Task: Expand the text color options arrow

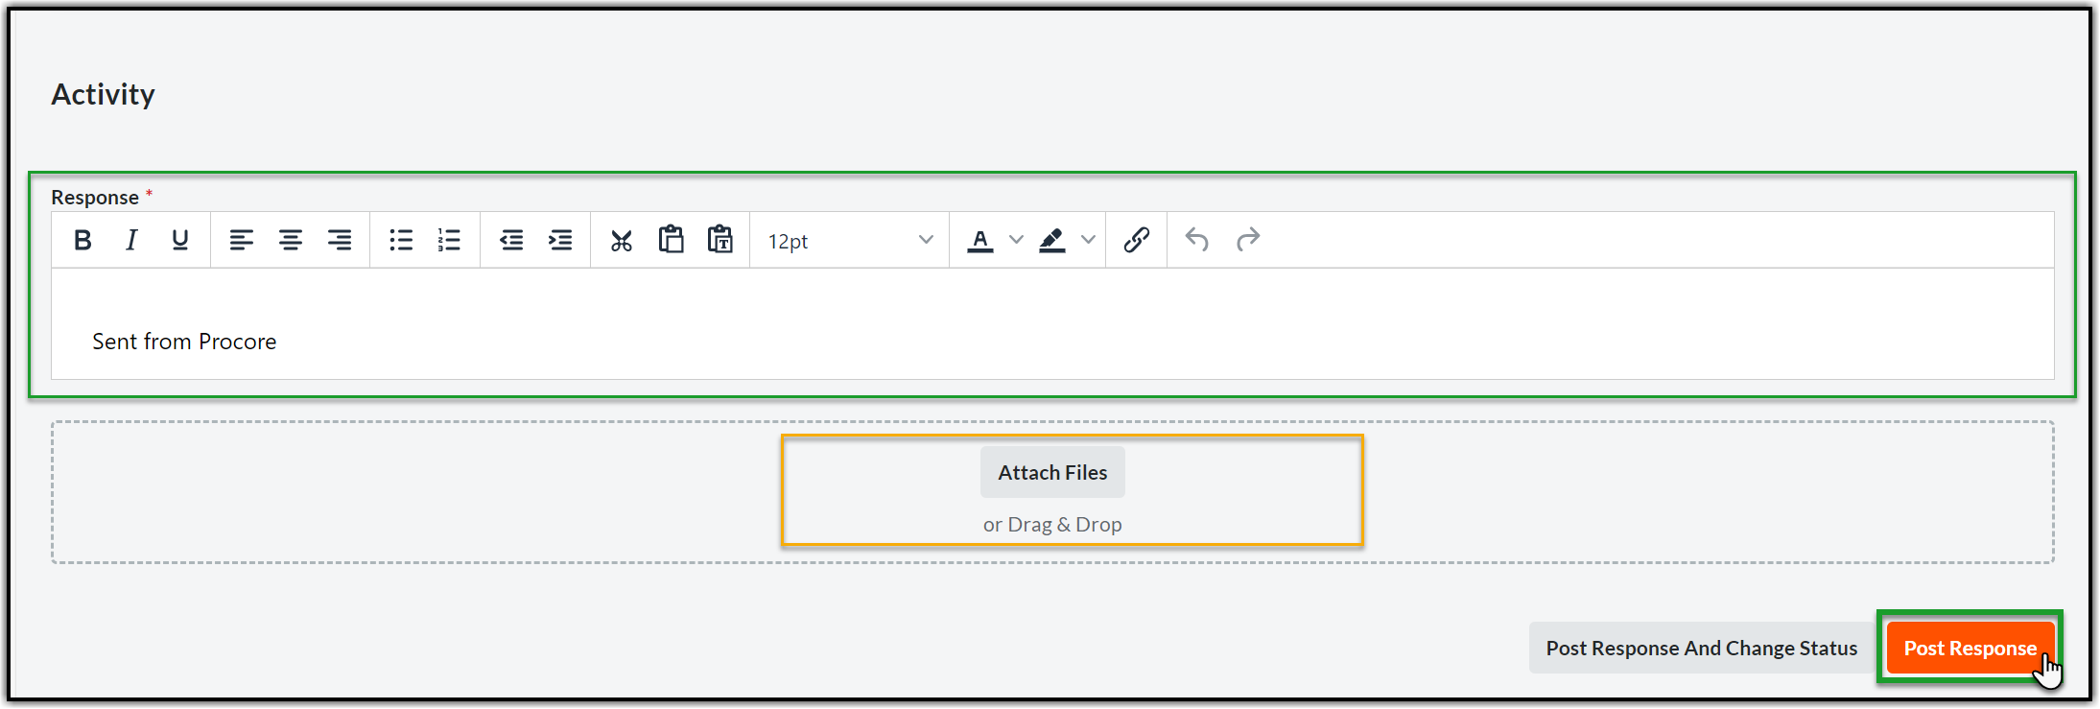Action: click(1017, 240)
